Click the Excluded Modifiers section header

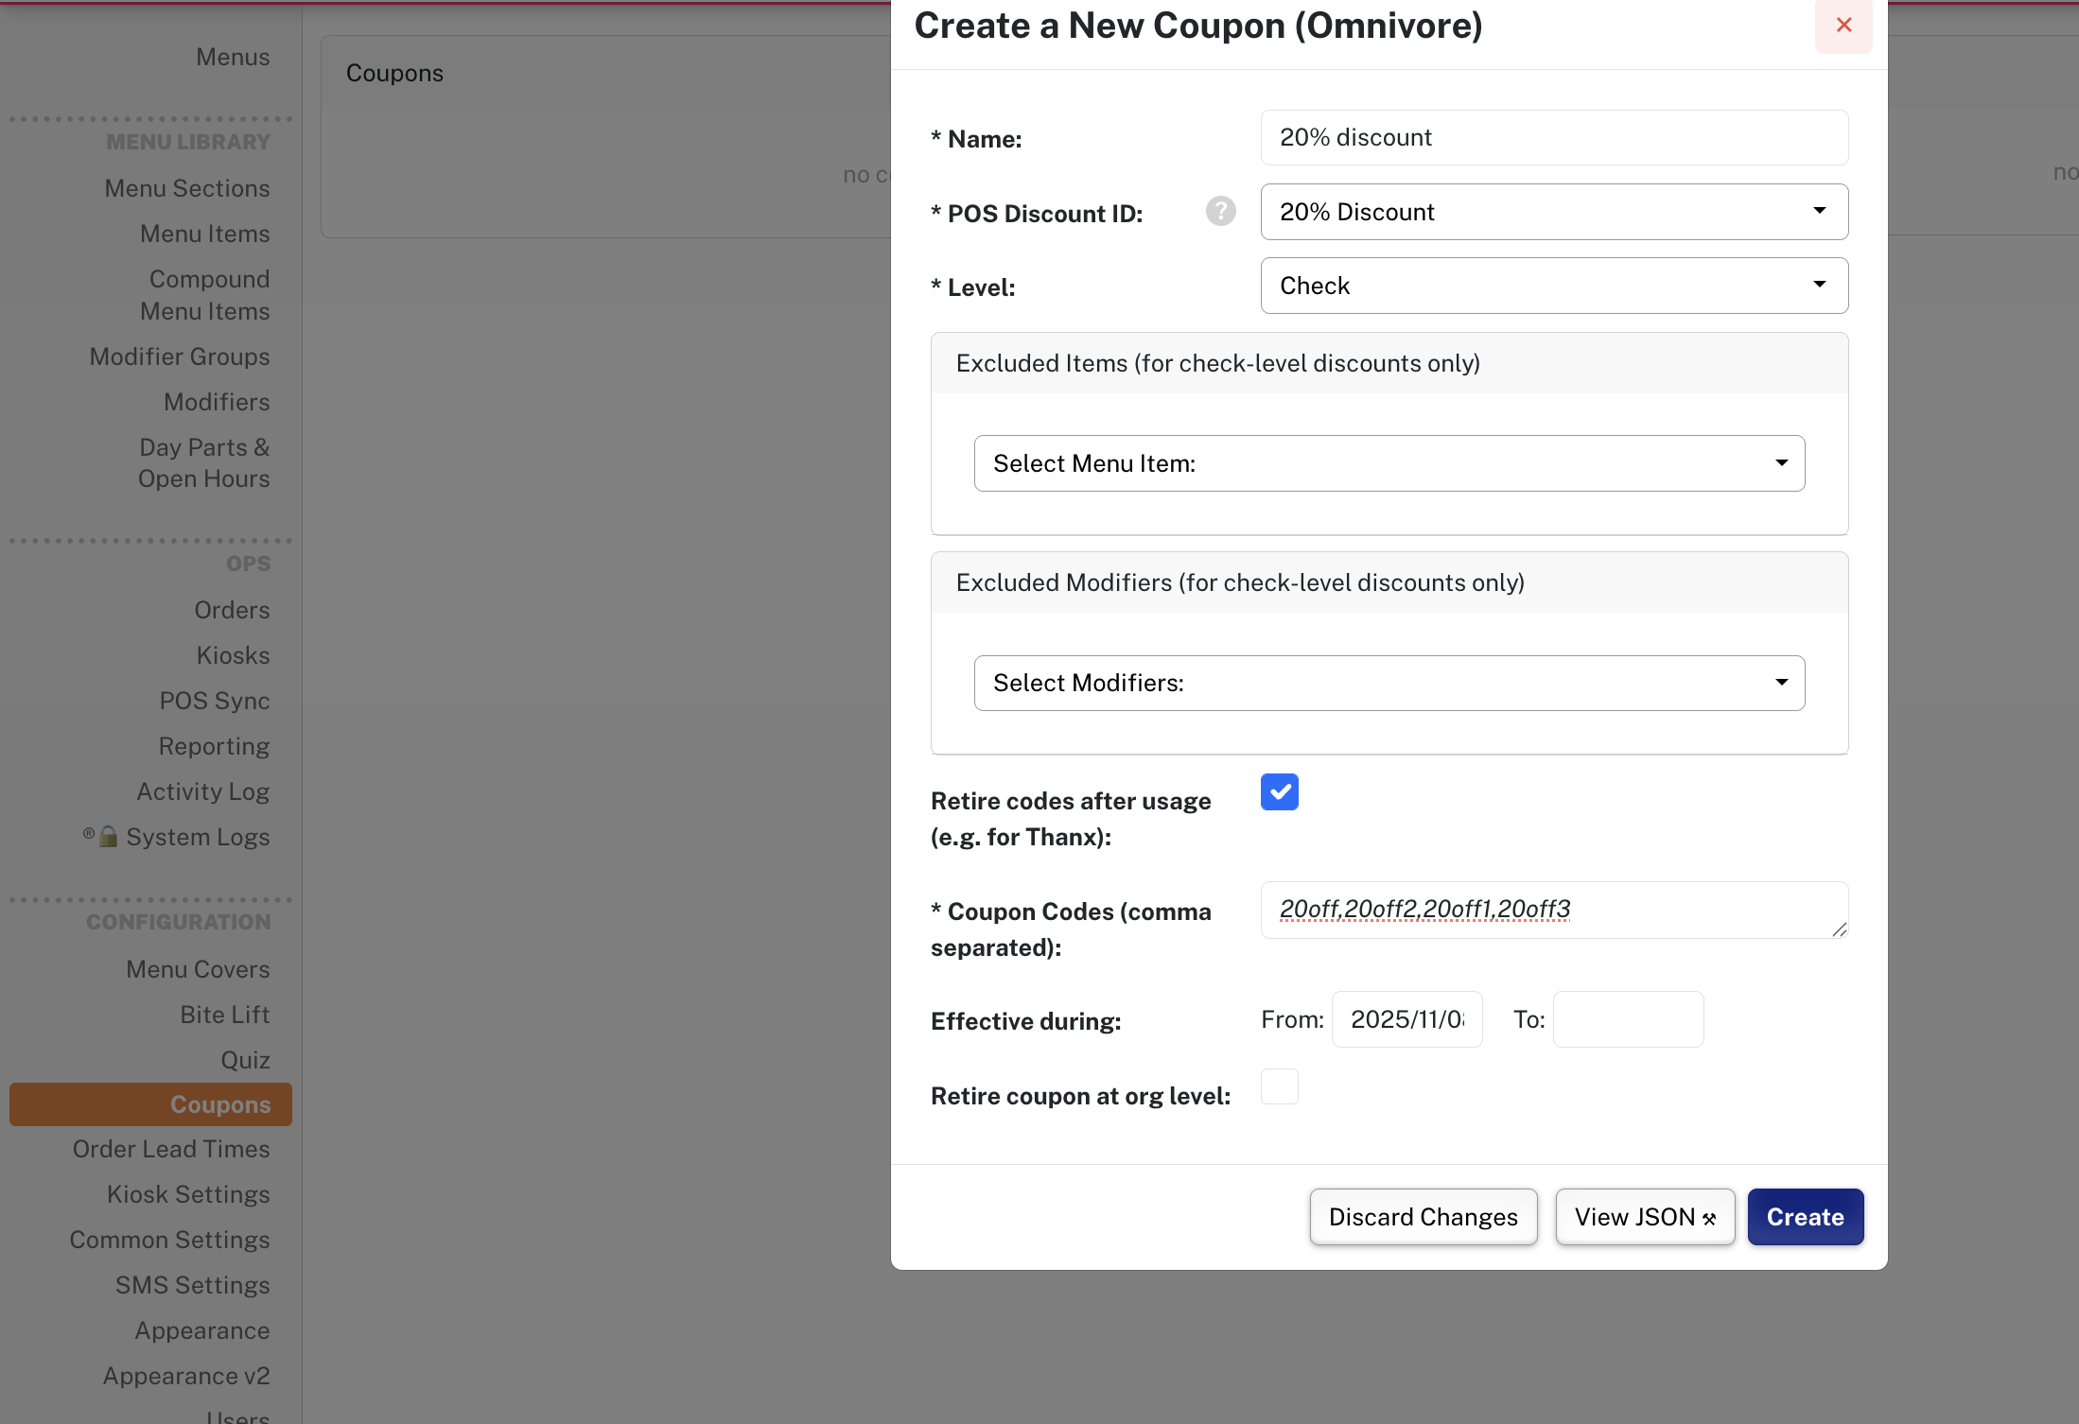point(1389,582)
